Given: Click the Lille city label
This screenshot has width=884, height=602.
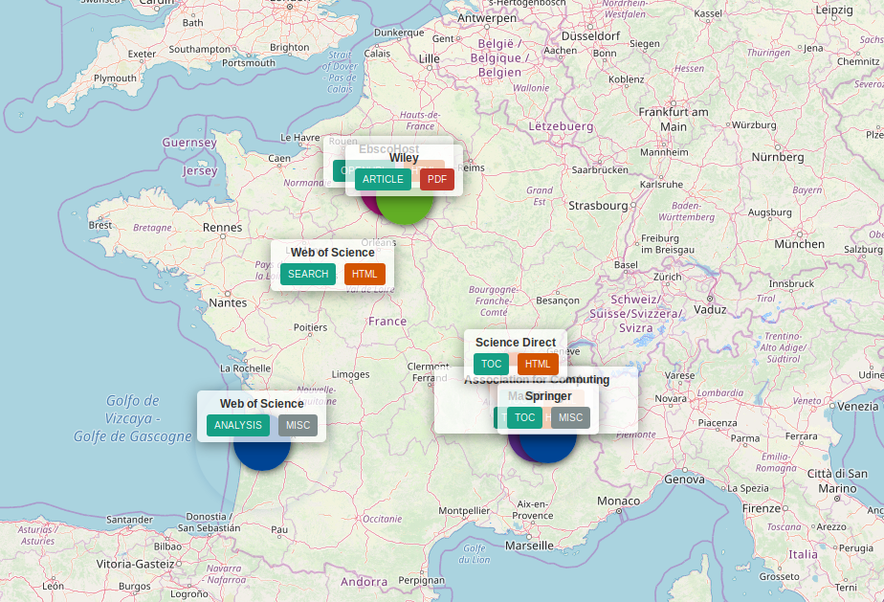Looking at the screenshot, I should pos(429,58).
